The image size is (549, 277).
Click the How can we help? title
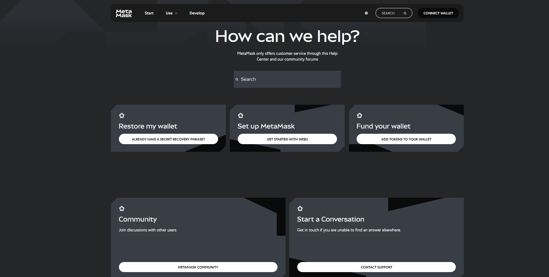click(287, 36)
